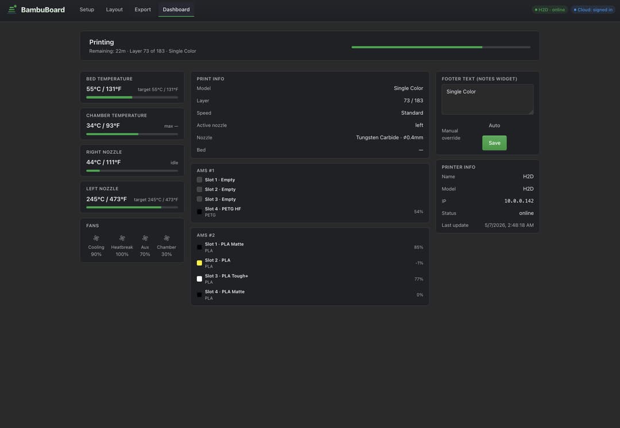This screenshot has width=620, height=428.
Task: Click the 'Printing' status heading
Action: pyautogui.click(x=102, y=42)
